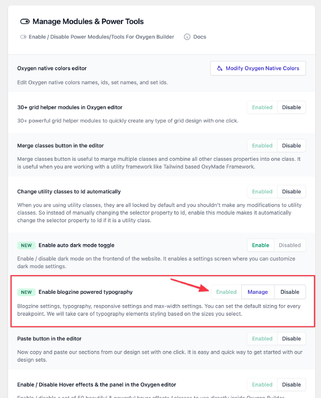
Task: Open the Docs link
Action: [200, 37]
